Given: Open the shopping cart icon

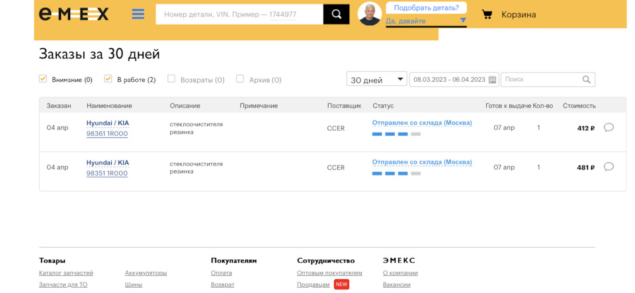Looking at the screenshot, I should 487,15.
